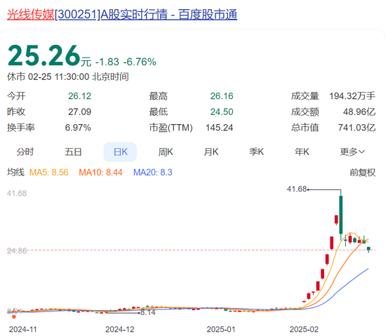Click the 25.26 current price figure

click(x=44, y=55)
